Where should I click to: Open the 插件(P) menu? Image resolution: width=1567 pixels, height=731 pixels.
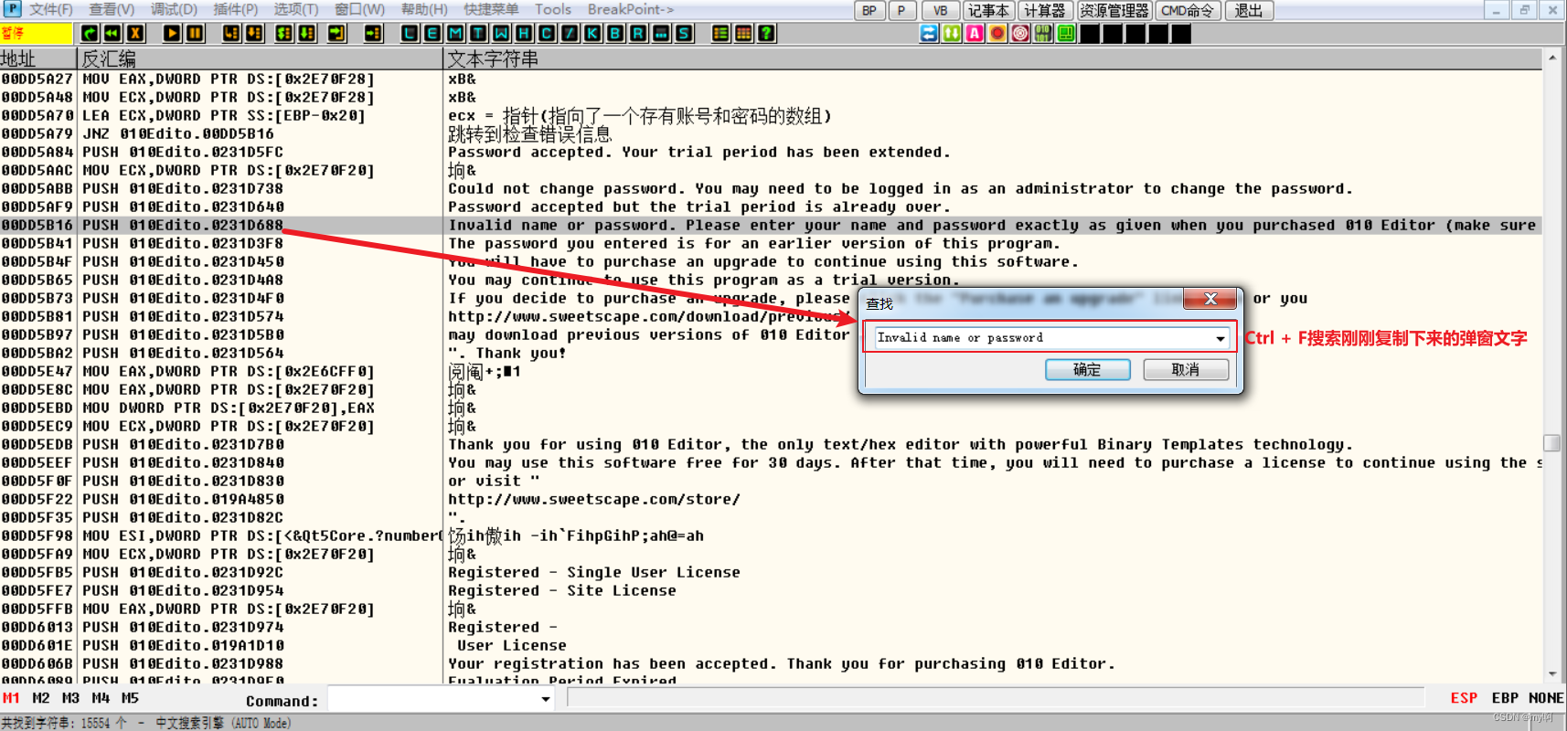click(x=235, y=9)
